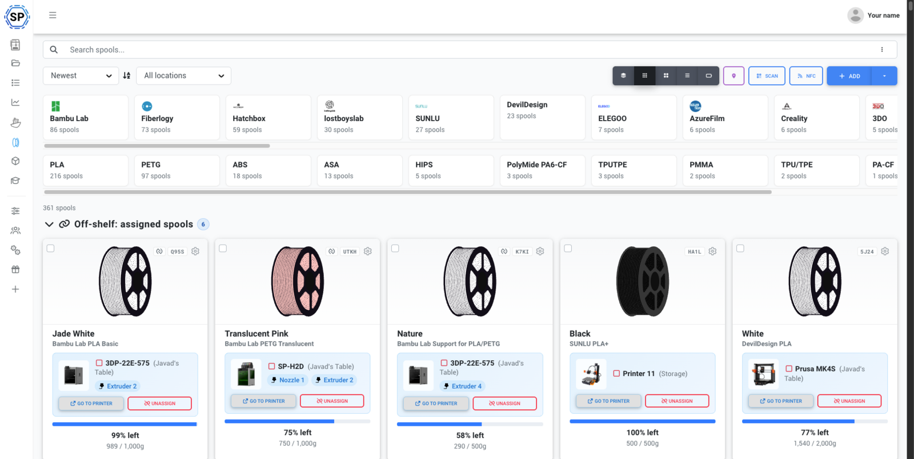Click the SCAN button
Viewport: 914px width, 459px height.
(767, 75)
